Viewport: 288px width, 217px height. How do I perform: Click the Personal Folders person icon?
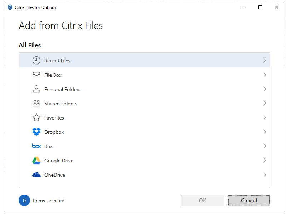point(36,89)
